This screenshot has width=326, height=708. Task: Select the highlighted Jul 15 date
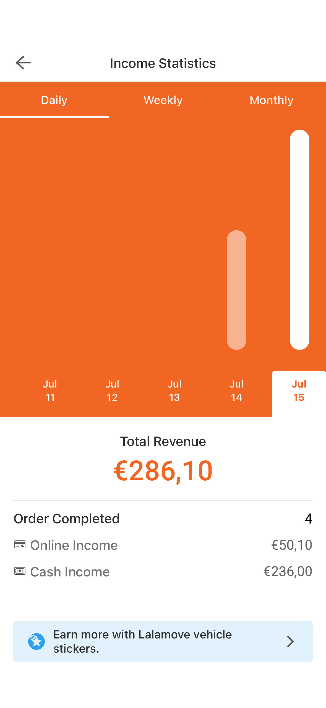[299, 394]
